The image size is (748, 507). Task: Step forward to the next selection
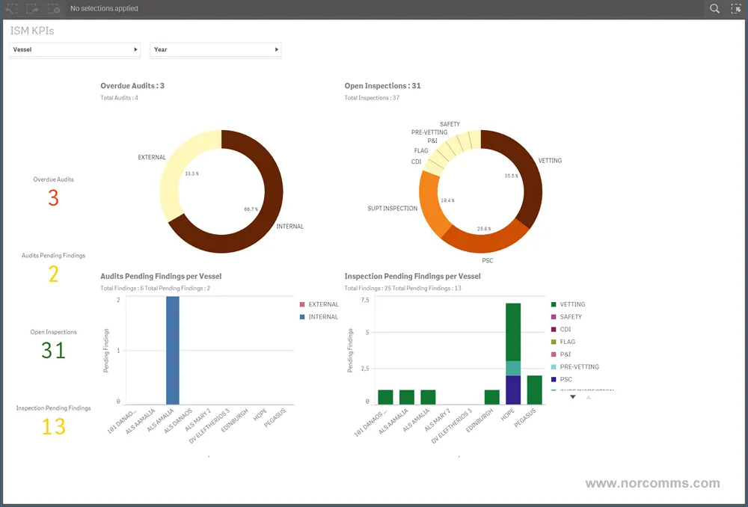point(31,8)
